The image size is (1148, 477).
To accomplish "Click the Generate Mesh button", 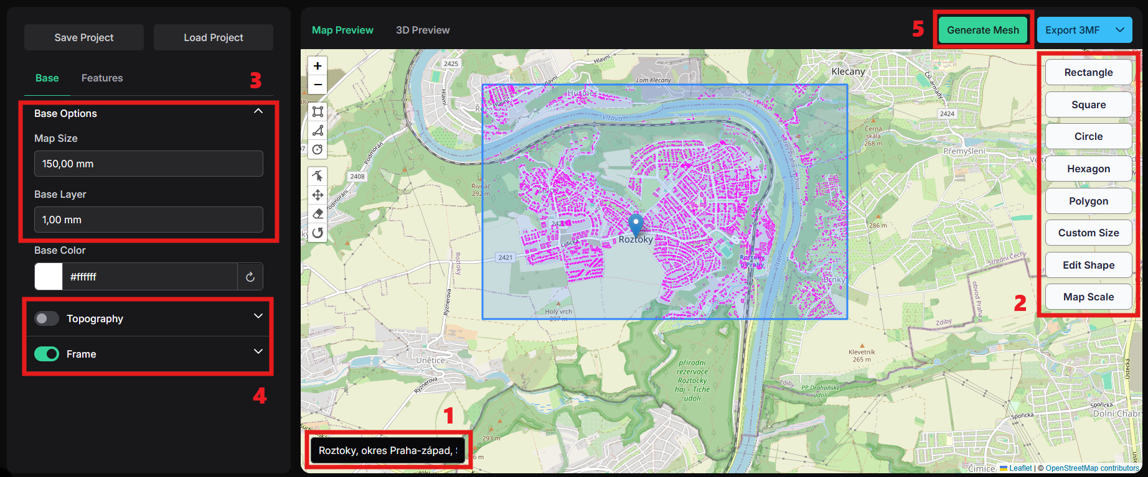I will (983, 30).
